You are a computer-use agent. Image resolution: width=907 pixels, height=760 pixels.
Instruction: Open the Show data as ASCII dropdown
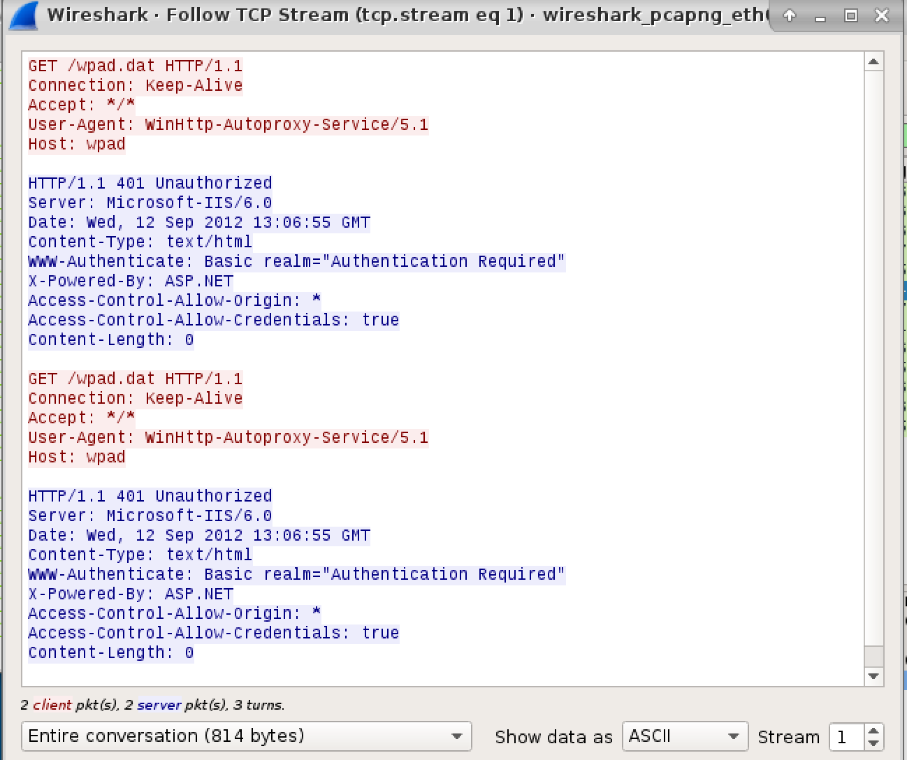tap(685, 736)
